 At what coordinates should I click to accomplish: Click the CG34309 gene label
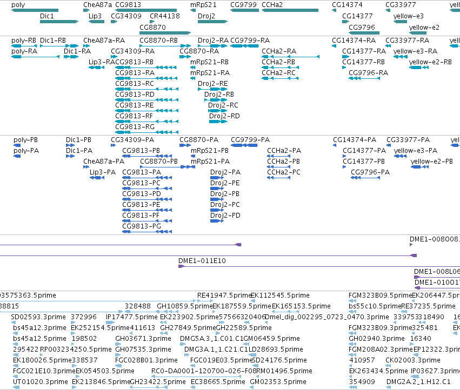point(126,16)
